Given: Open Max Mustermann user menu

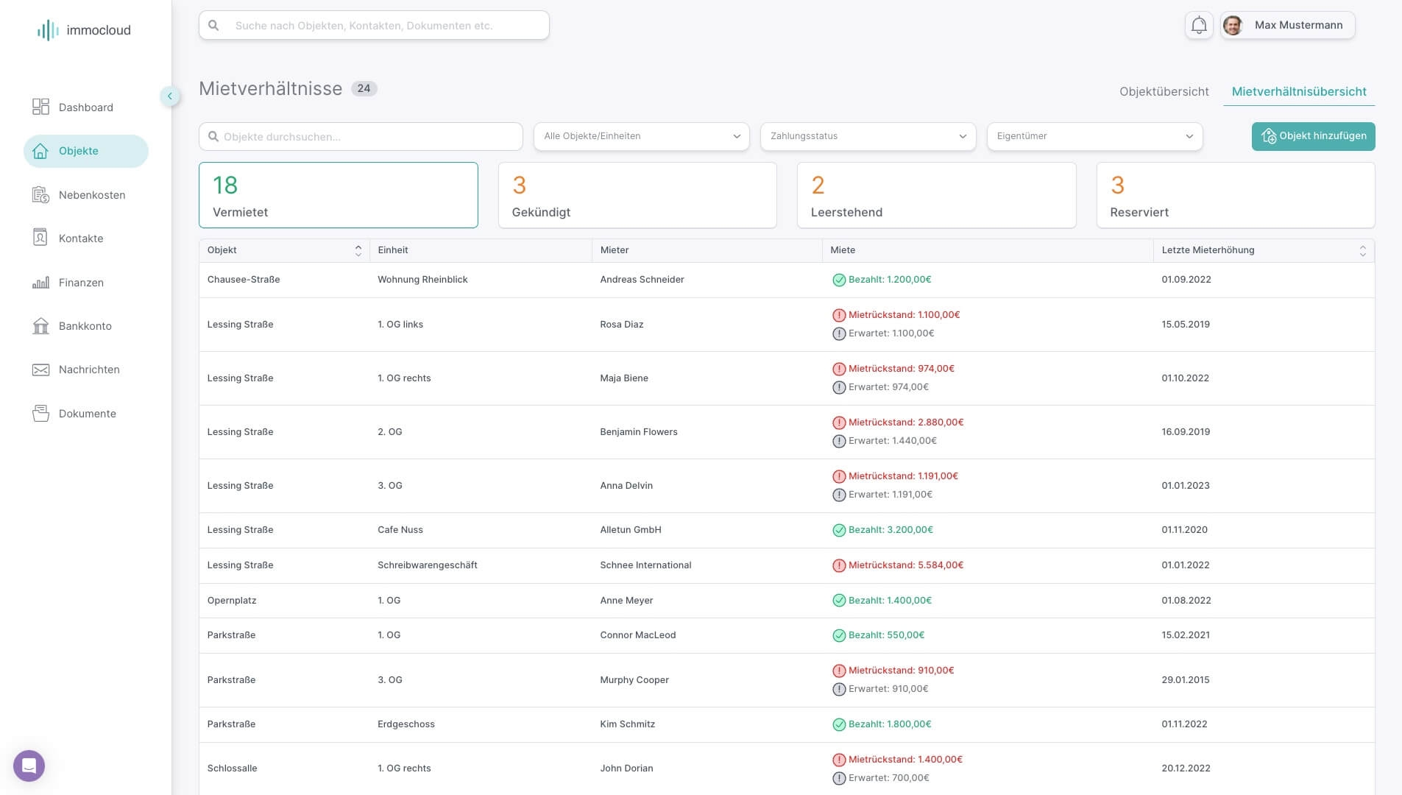Looking at the screenshot, I should click(1287, 25).
